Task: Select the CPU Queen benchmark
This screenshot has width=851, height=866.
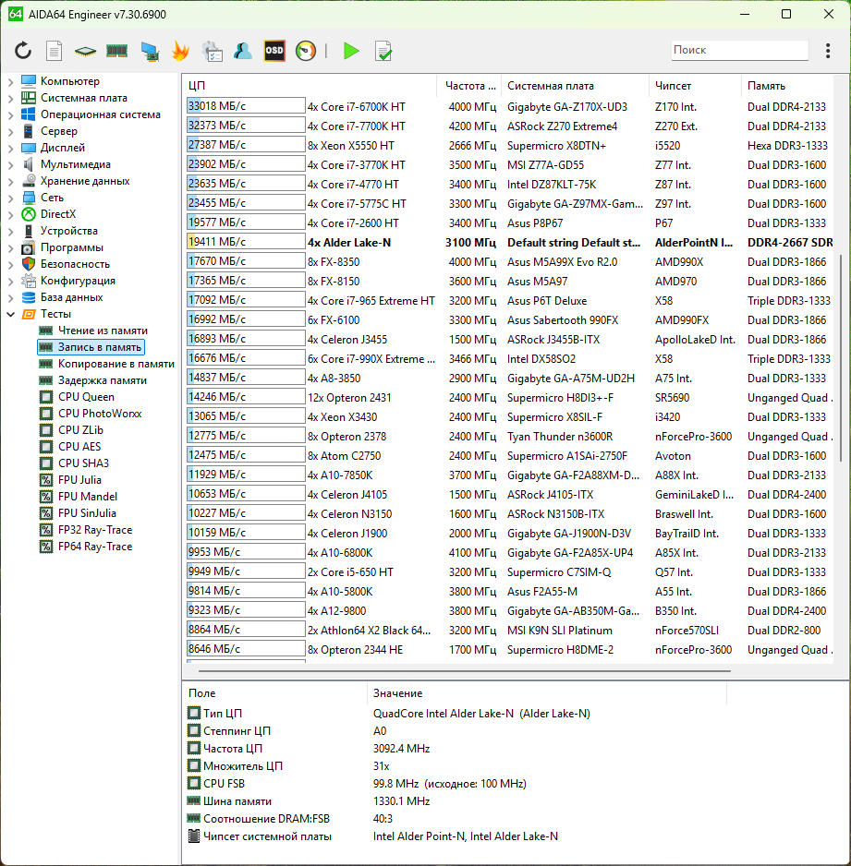Action: click(x=86, y=397)
